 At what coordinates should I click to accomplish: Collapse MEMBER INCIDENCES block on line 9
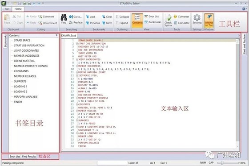coord(77,66)
